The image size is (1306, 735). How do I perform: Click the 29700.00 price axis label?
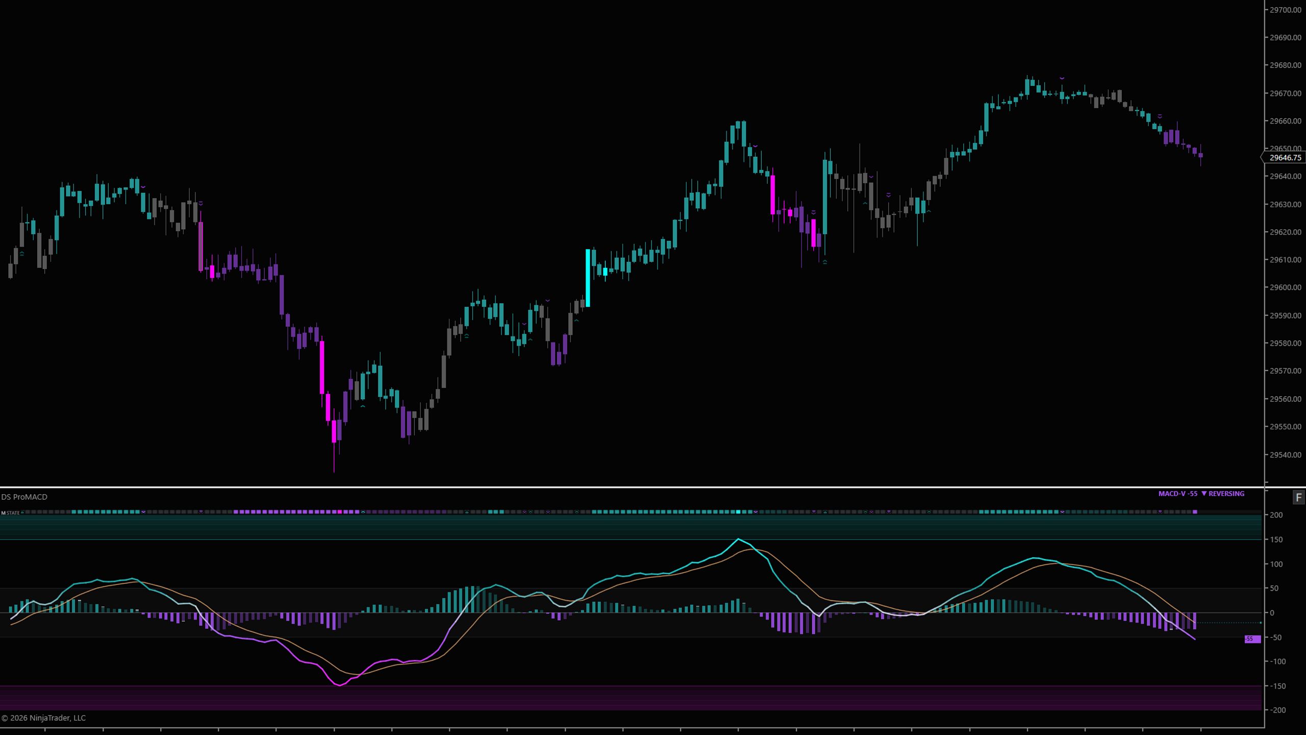coord(1285,10)
